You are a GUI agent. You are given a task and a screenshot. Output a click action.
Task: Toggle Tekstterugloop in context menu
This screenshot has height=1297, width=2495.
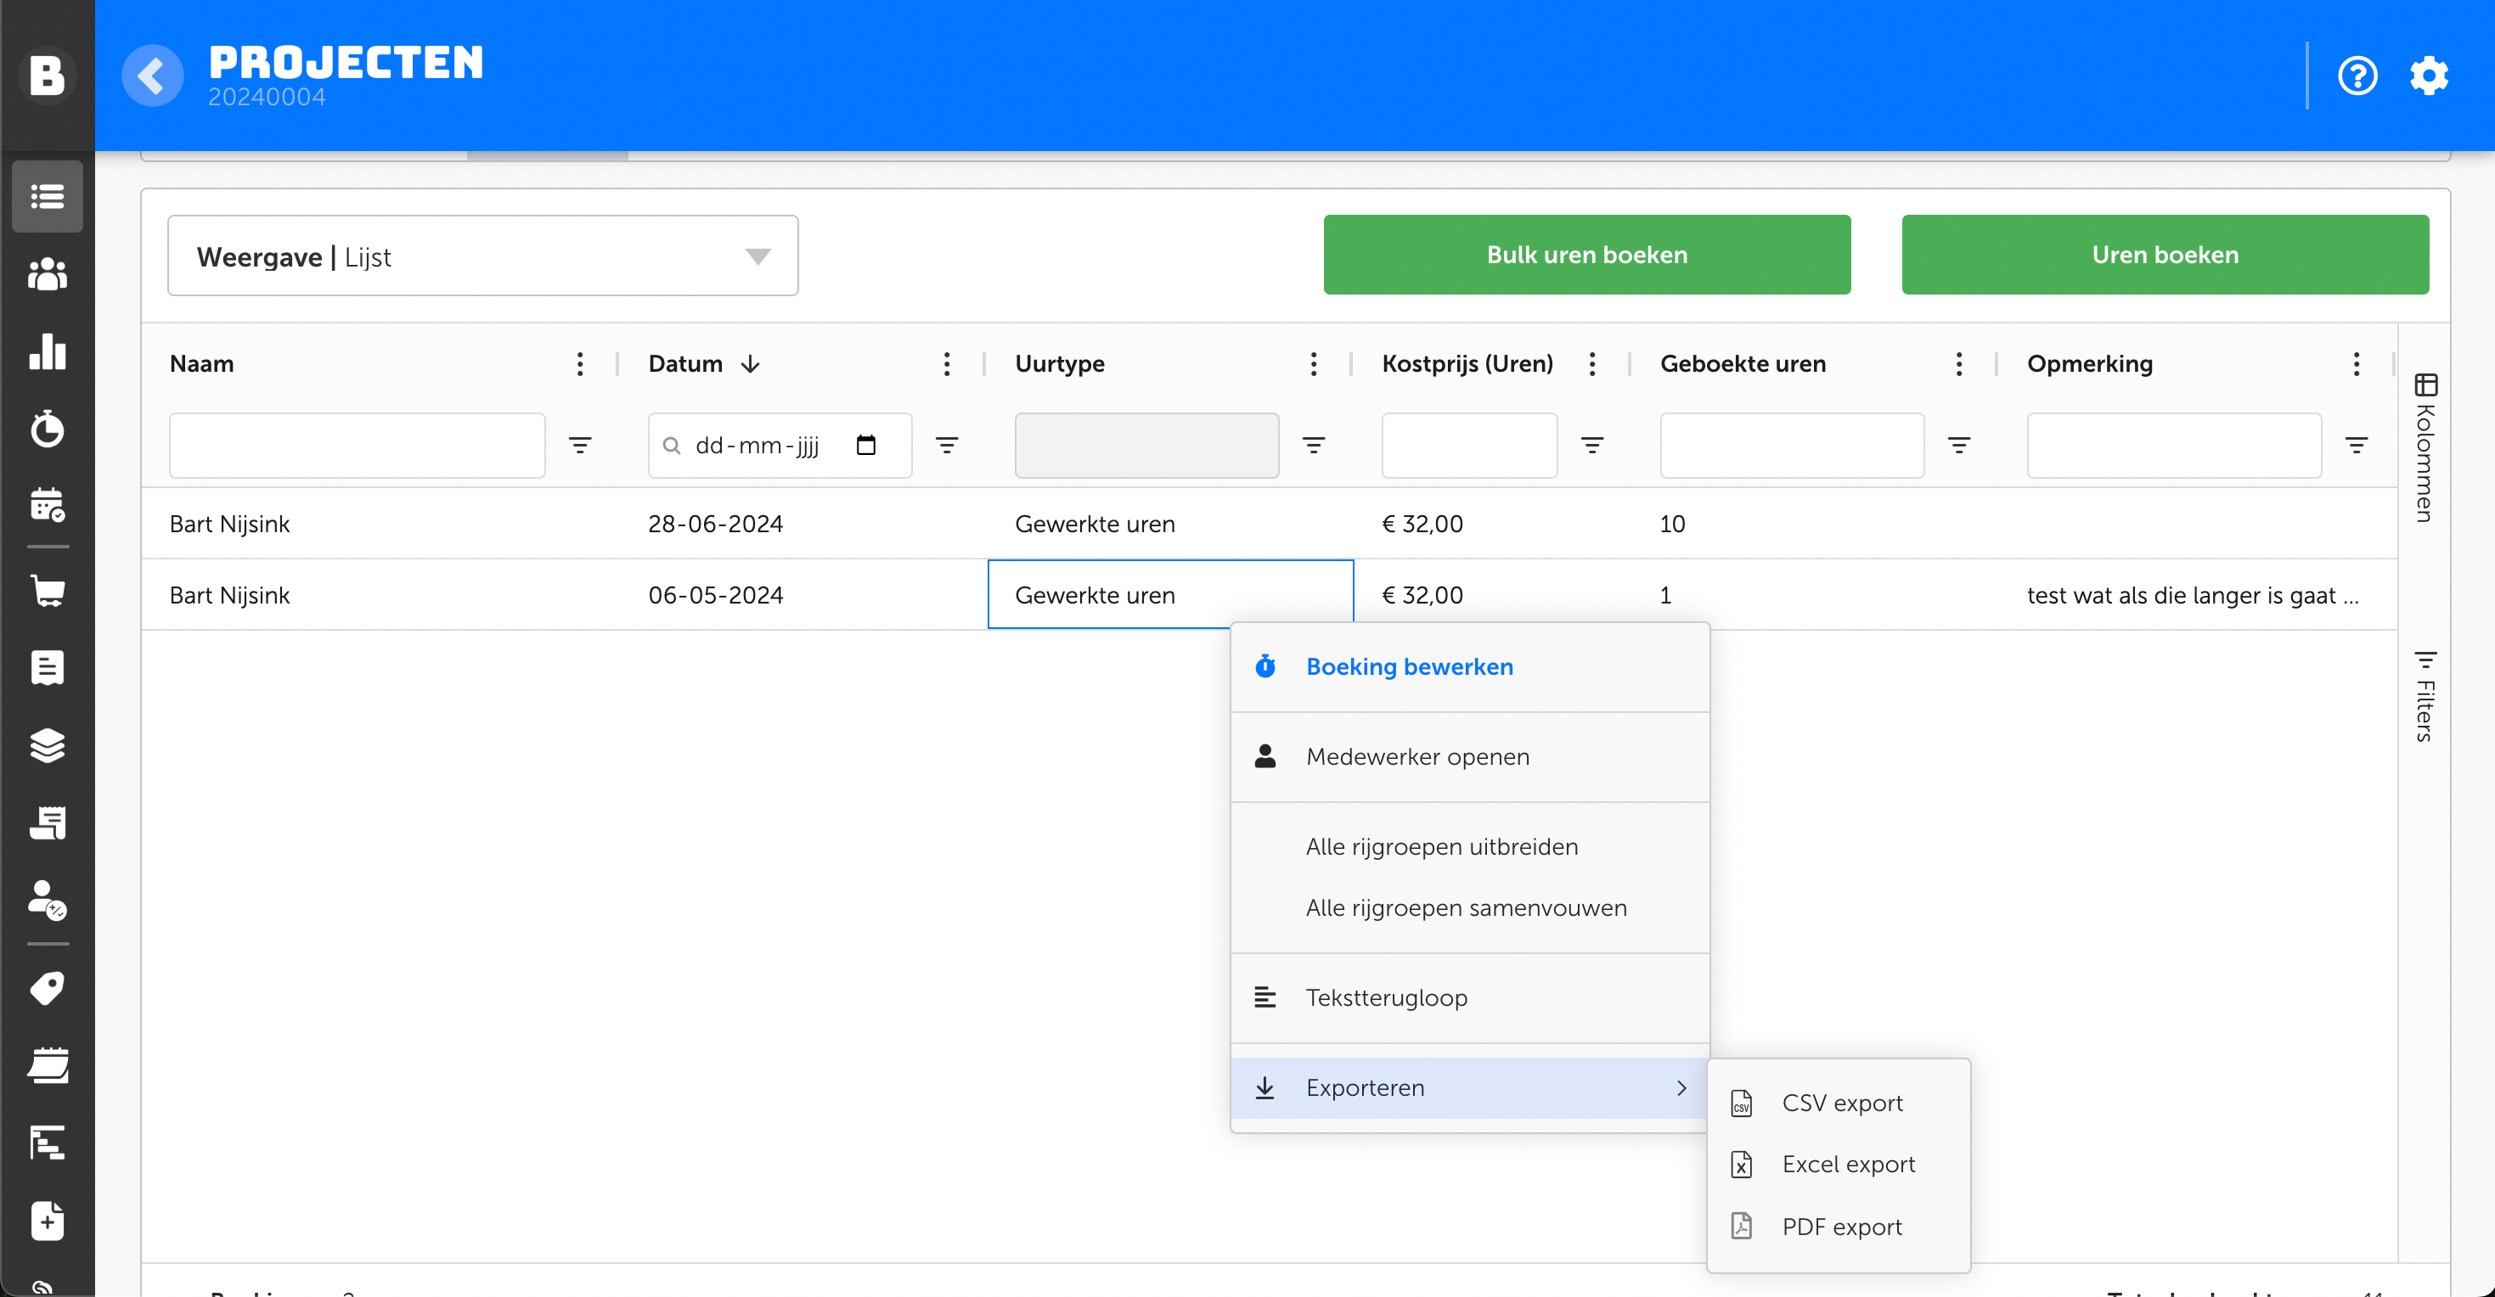tap(1469, 998)
